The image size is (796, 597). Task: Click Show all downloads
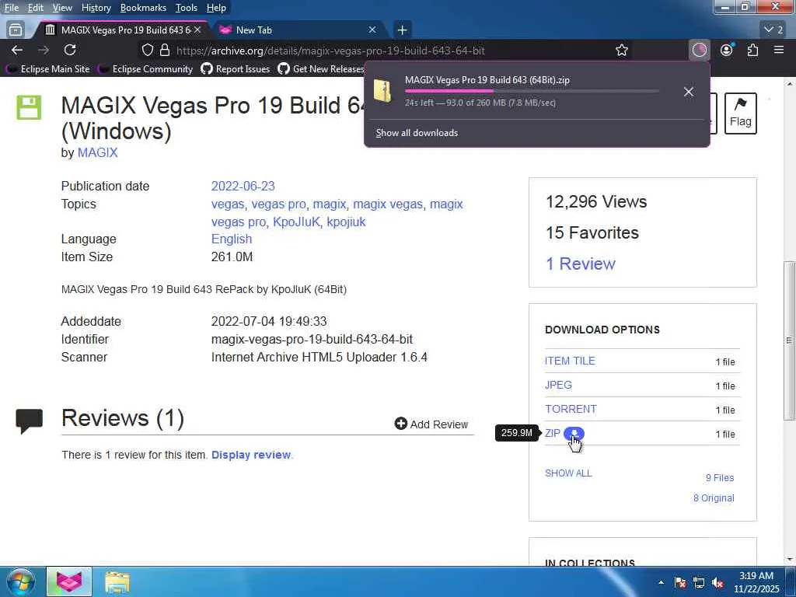(417, 133)
